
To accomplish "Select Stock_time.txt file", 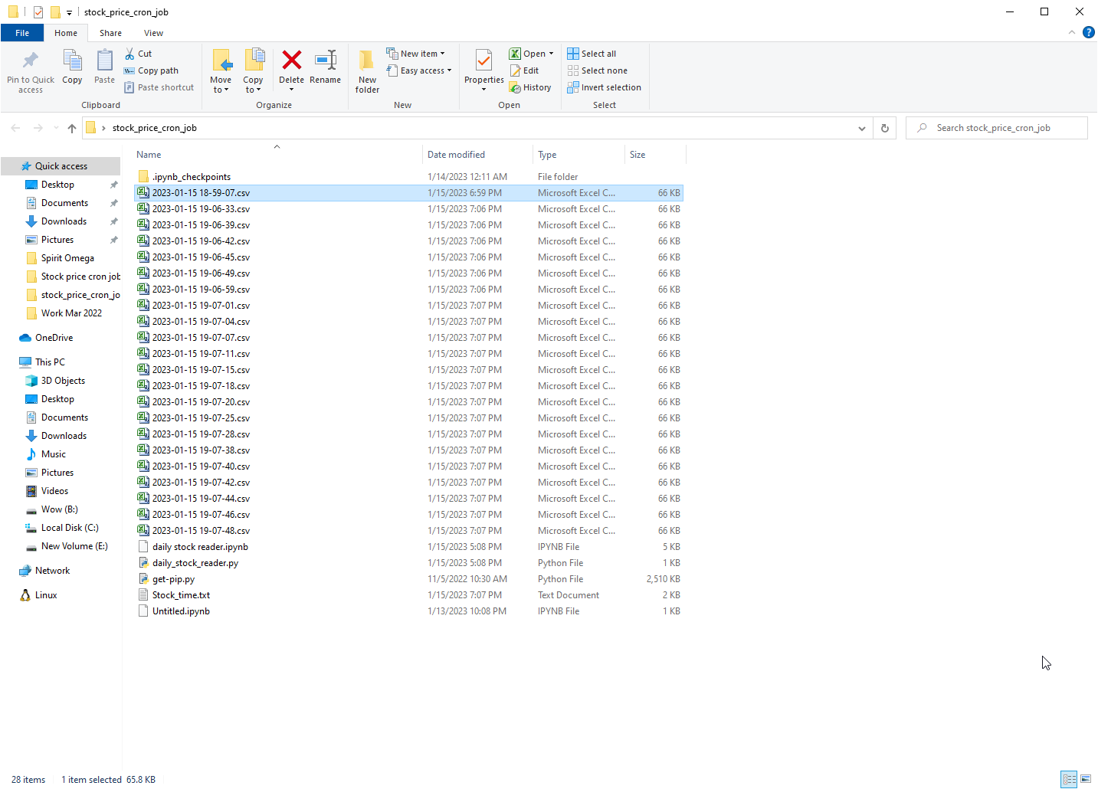I will (x=408, y=595).
